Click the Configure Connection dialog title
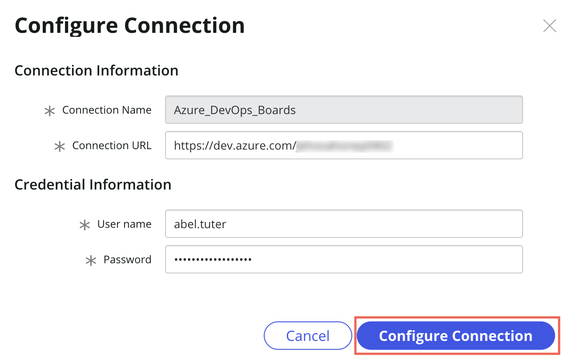The image size is (572, 364). (130, 26)
